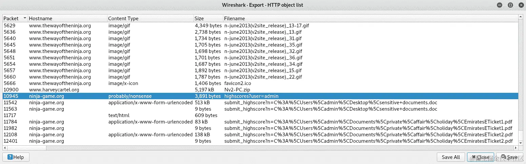Select the n-june2013(v2site_release)_22.gif file
526x164 pixels.
pos(263,77)
